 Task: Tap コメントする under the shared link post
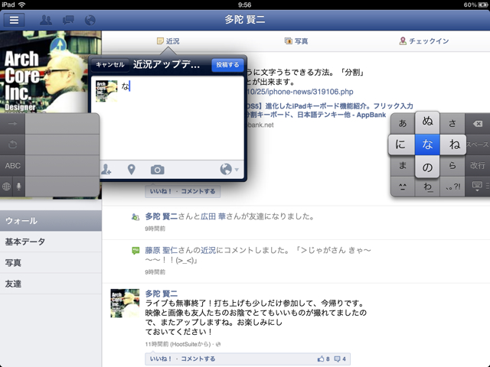tap(198, 191)
